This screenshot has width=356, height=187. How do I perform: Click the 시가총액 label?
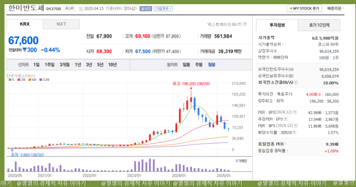(266, 38)
